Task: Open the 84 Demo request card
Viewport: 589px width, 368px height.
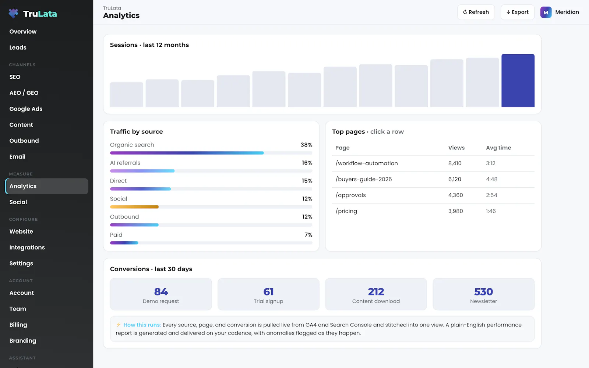Action: 161,294
